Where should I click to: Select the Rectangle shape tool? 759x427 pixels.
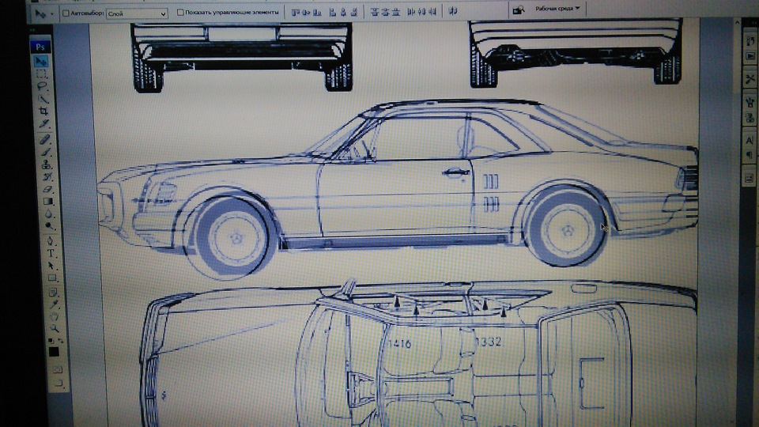[x=52, y=278]
